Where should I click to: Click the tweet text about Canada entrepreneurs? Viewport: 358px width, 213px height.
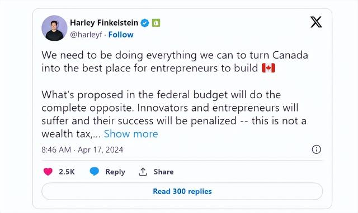(x=175, y=61)
